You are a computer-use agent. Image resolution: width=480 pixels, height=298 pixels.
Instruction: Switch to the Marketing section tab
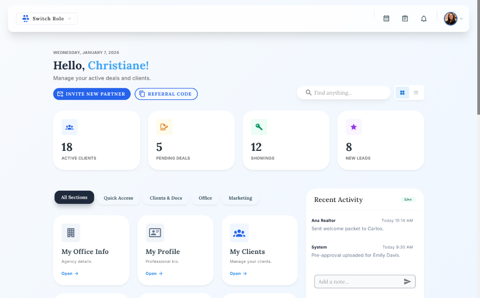coord(240,198)
